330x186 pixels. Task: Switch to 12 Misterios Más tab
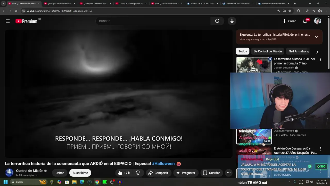(167, 4)
